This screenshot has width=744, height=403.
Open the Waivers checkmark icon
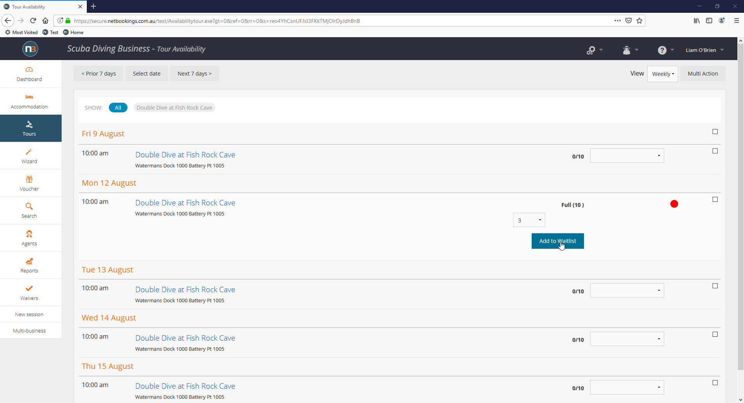tap(29, 288)
